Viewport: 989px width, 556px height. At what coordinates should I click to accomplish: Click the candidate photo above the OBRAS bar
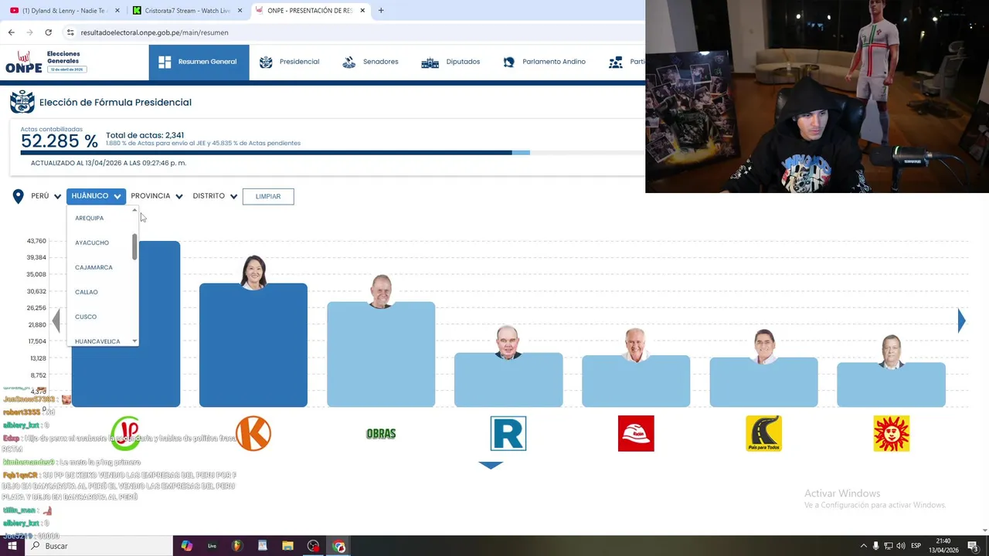tap(381, 291)
